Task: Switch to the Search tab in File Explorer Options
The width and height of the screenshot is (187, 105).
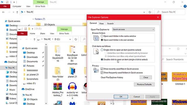Action: pyautogui.click(x=110, y=24)
